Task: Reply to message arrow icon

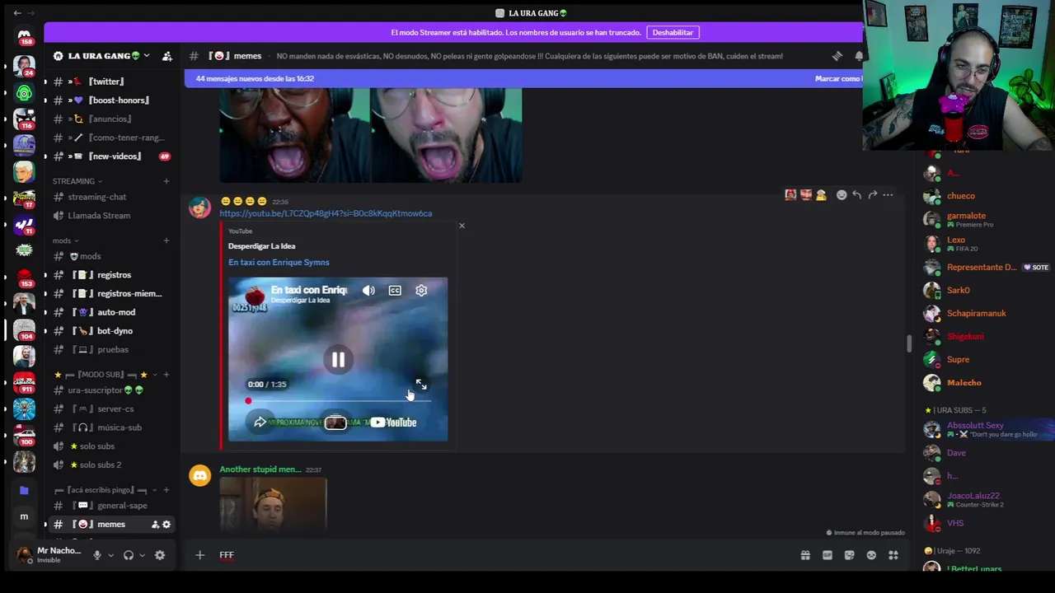Action: [x=857, y=195]
